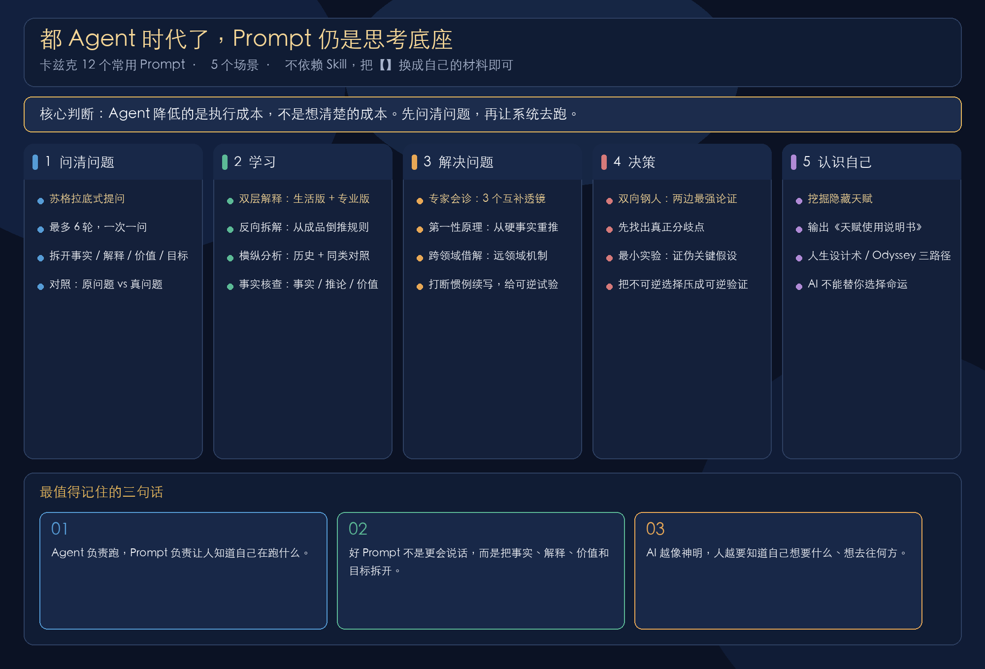Click quote card 01 about Agent 负责跑
Viewport: 985px width, 669px height.
183,571
